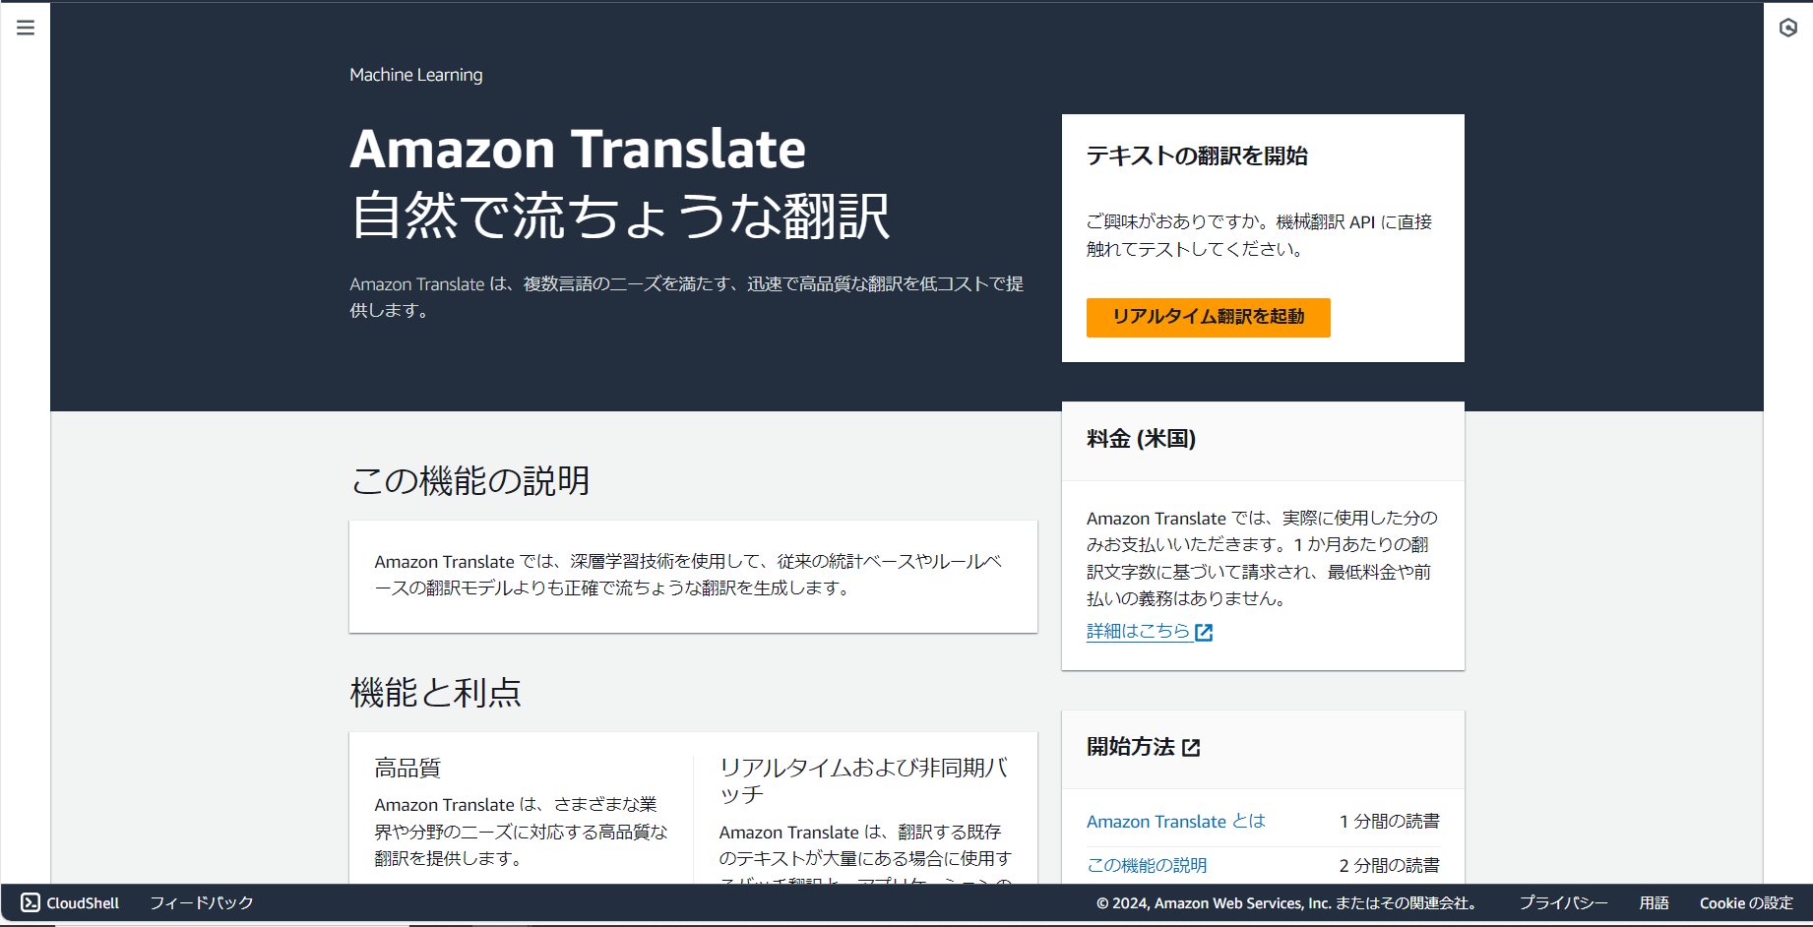
Task: Click the テキストの翻訳を開始 heading
Action: point(1197,156)
